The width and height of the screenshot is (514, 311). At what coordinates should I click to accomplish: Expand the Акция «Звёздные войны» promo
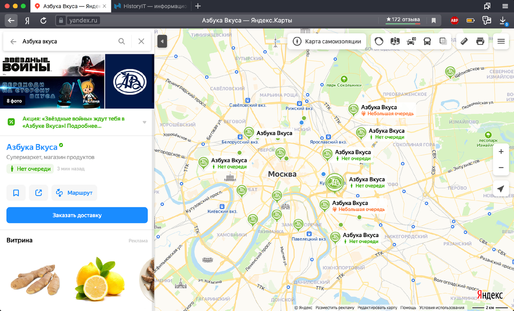pyautogui.click(x=144, y=122)
